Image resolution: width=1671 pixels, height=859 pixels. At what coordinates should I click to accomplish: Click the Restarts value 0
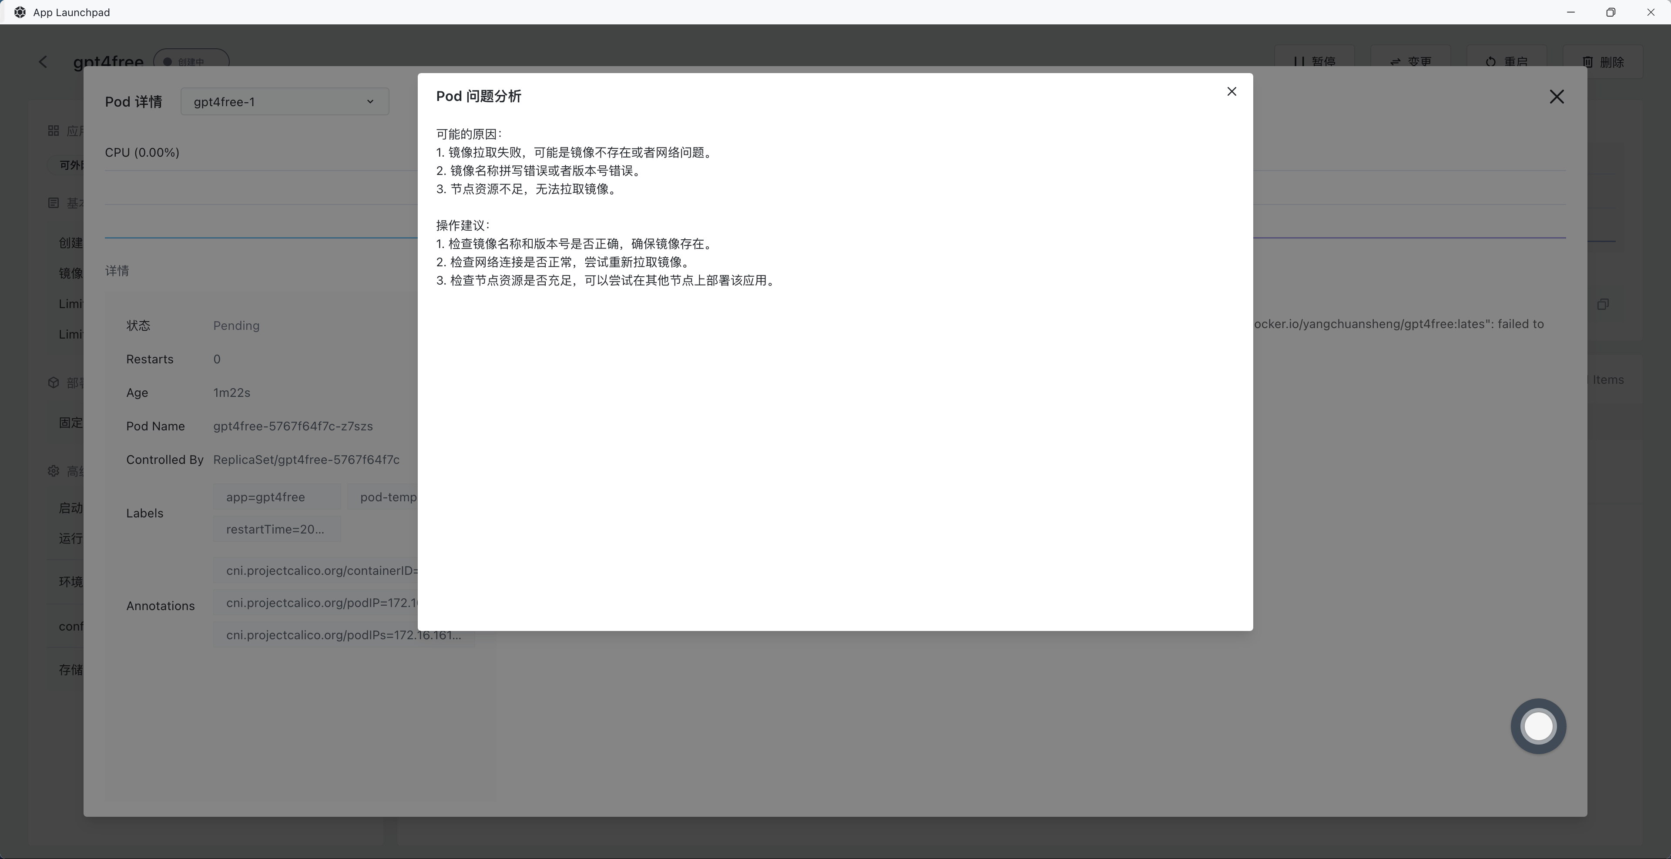(217, 359)
